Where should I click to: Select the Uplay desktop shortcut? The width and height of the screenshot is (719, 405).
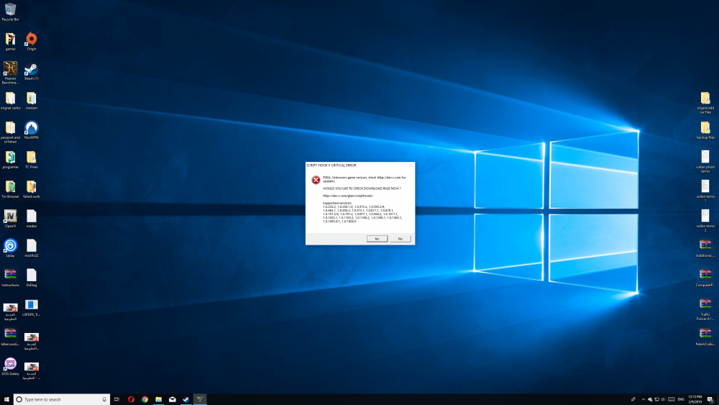(10, 245)
